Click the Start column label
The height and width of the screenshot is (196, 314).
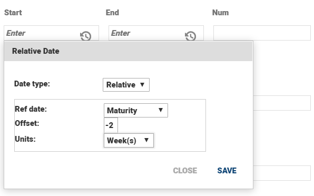(13, 13)
